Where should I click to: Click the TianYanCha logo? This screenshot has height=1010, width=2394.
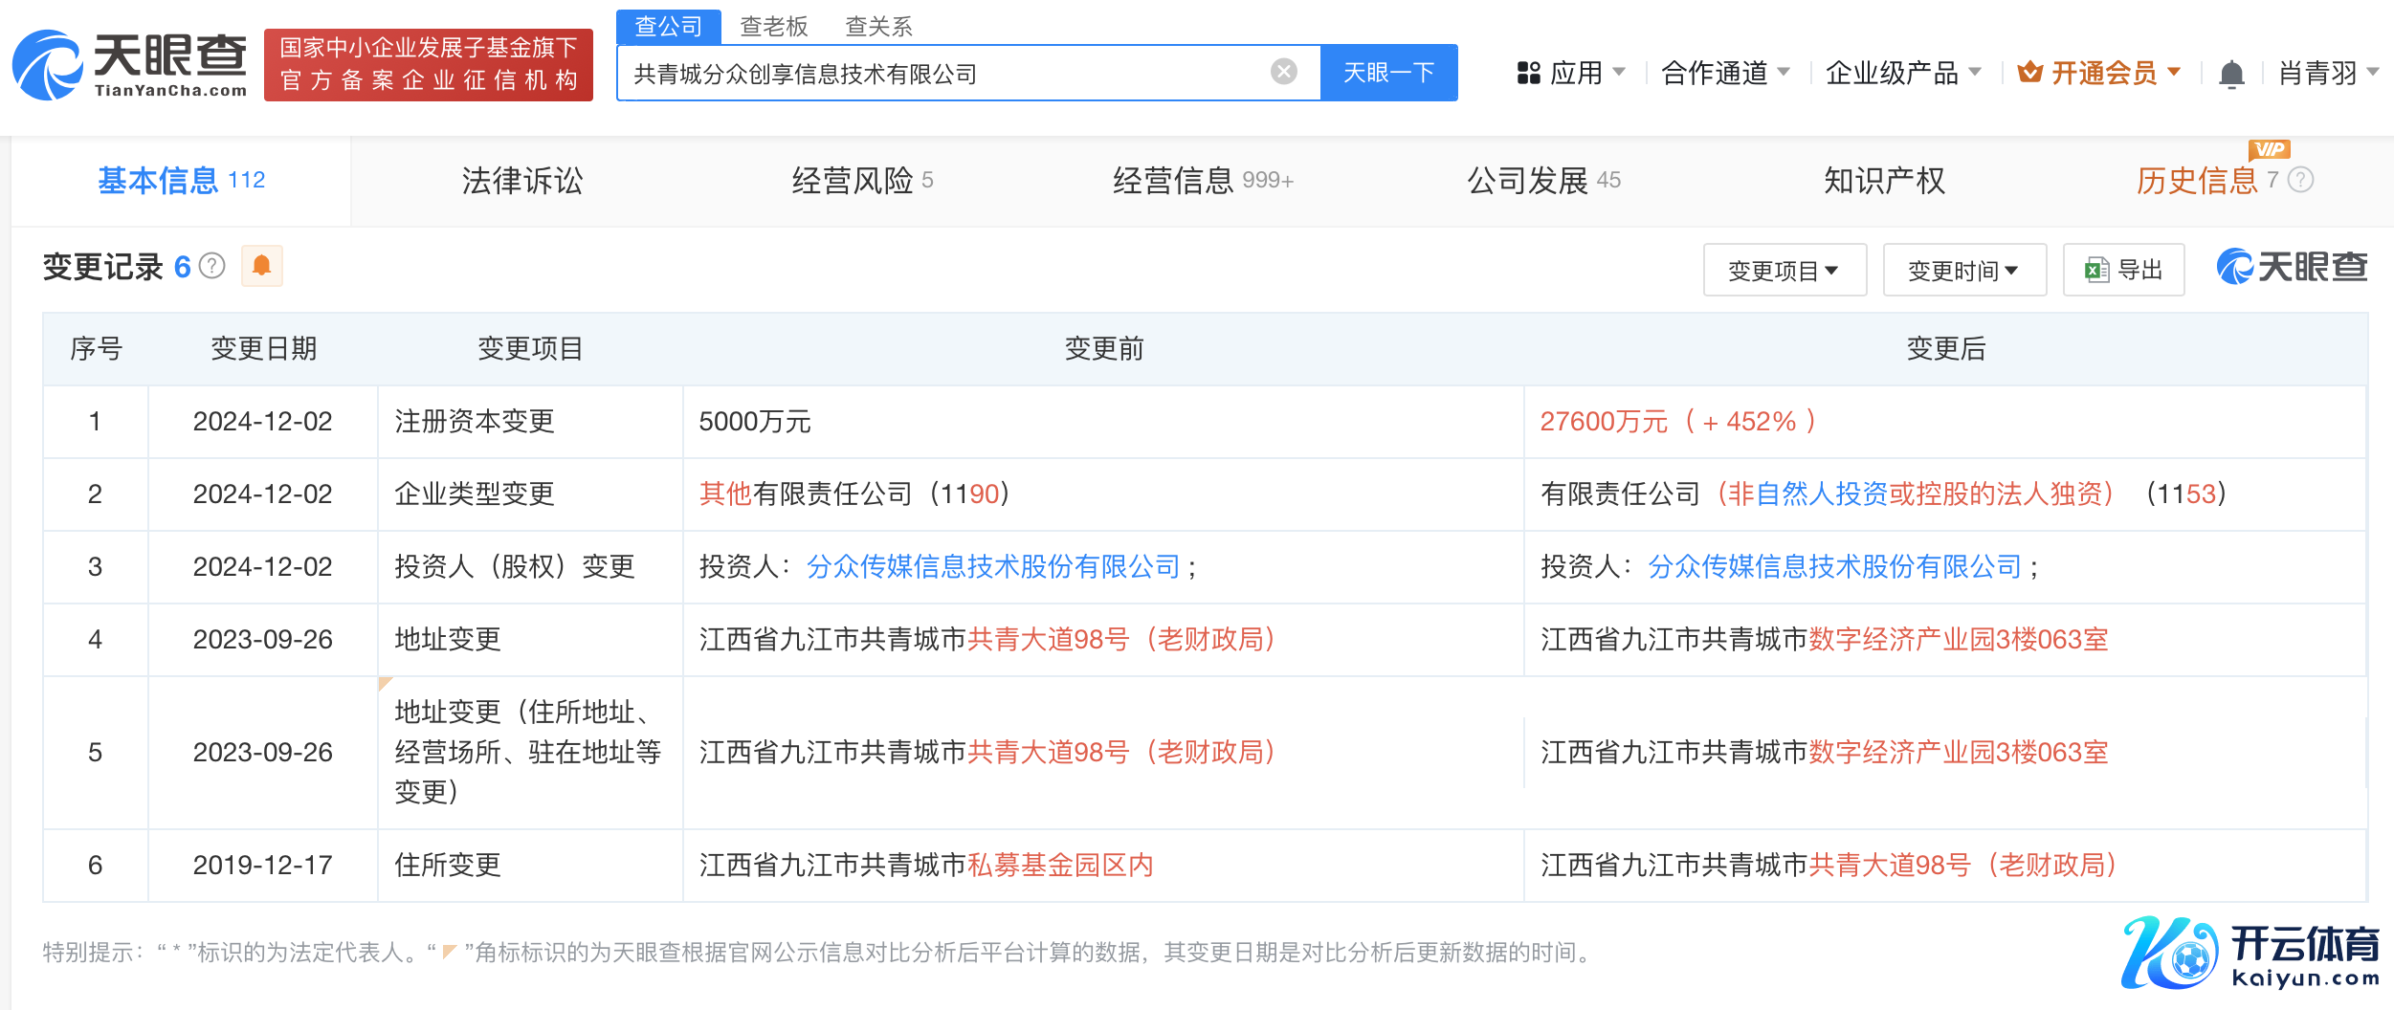coord(129,65)
